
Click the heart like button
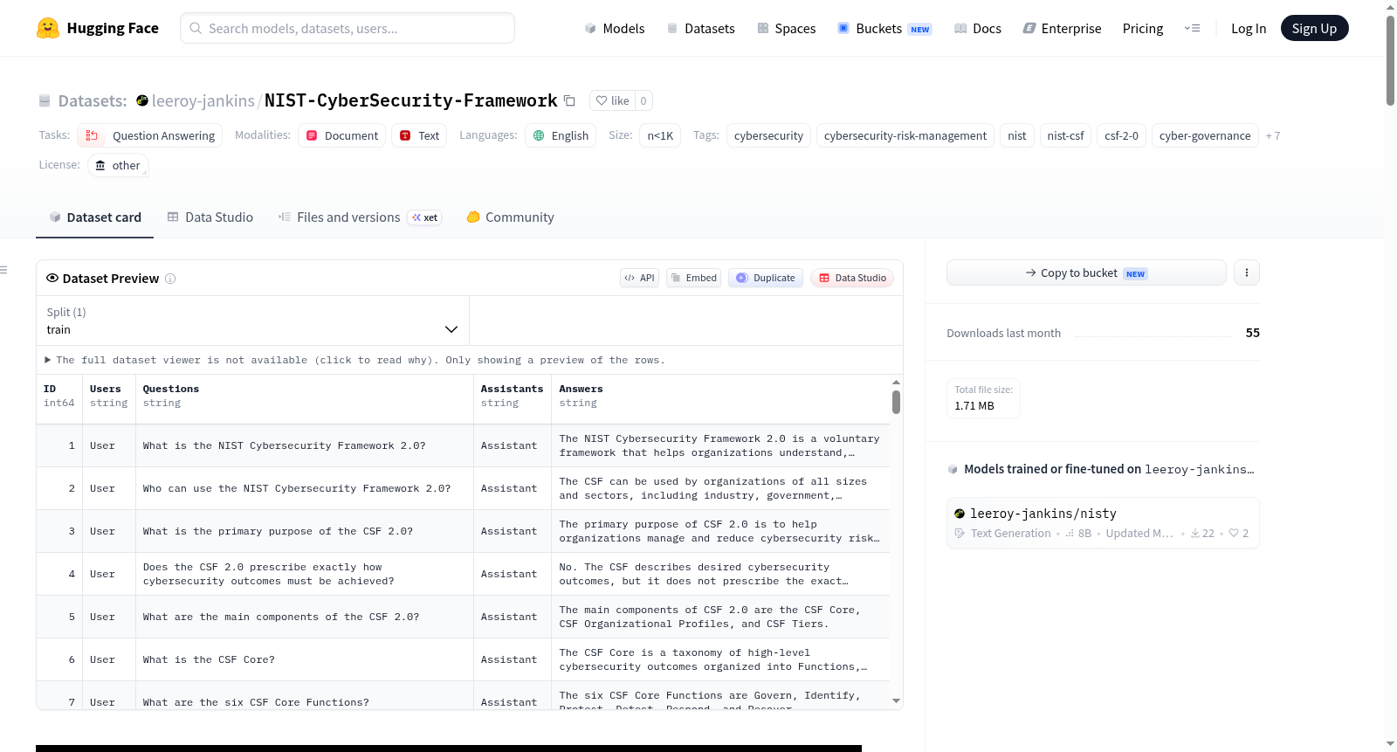point(612,100)
